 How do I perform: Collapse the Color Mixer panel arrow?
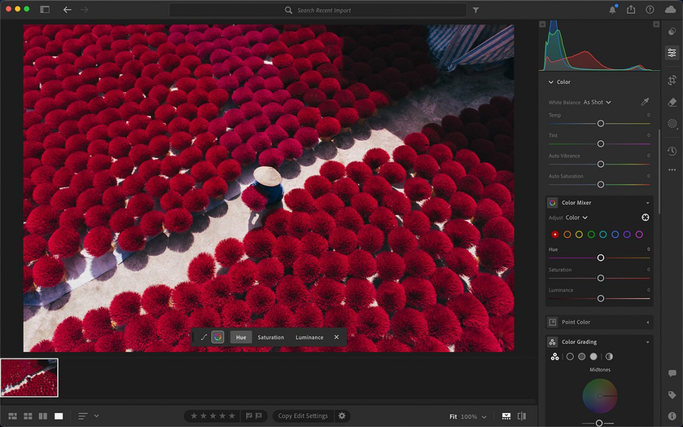click(x=648, y=203)
